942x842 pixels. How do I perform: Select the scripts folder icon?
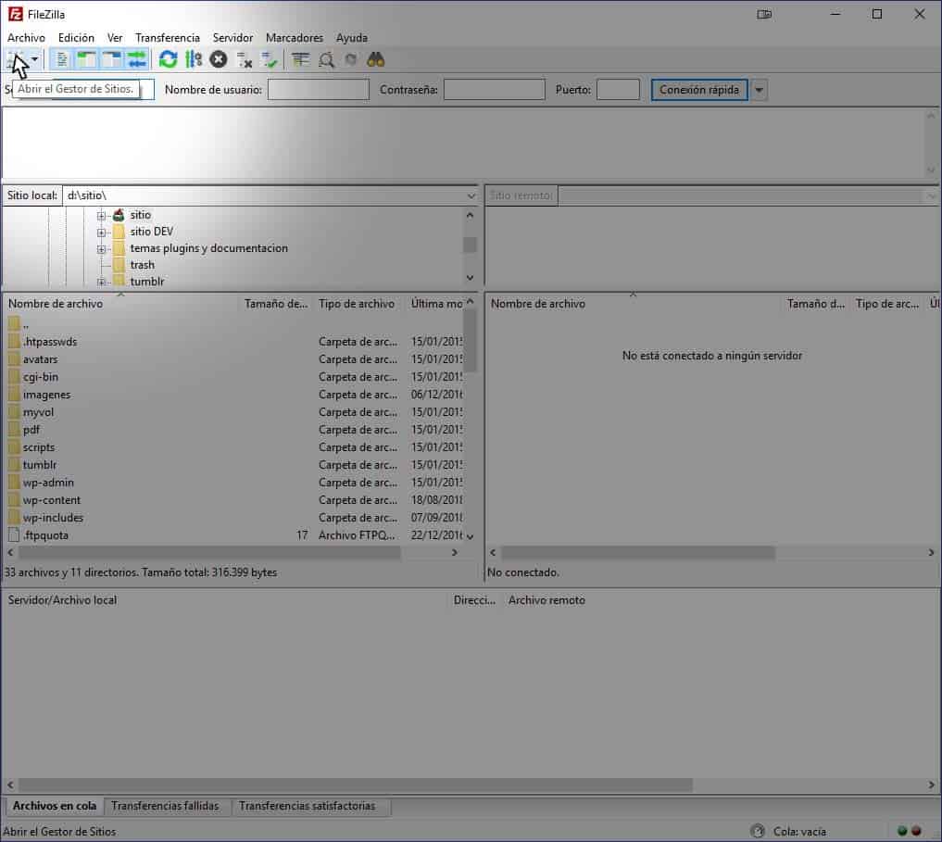(x=14, y=447)
